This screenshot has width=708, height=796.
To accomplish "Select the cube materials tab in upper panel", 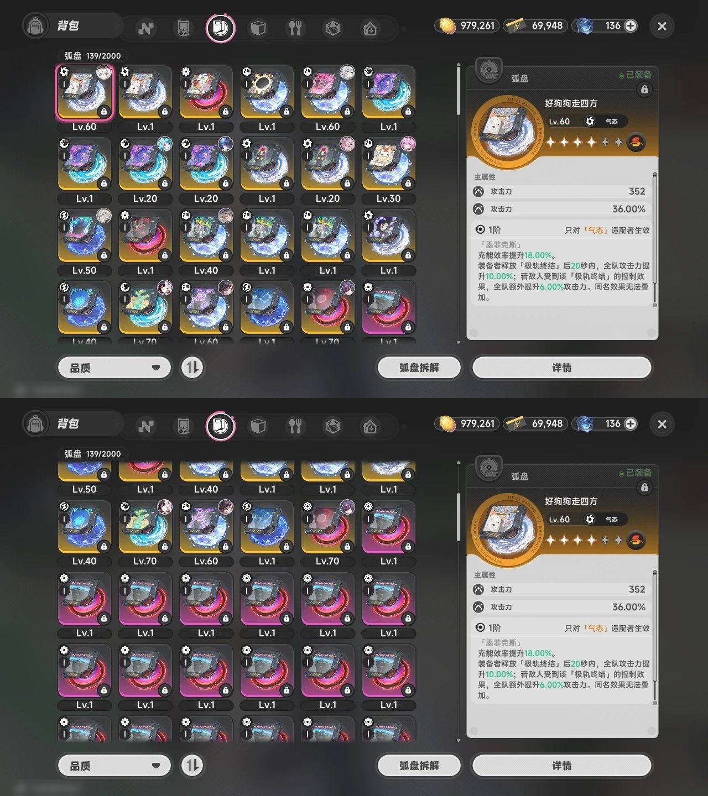I will point(258,28).
